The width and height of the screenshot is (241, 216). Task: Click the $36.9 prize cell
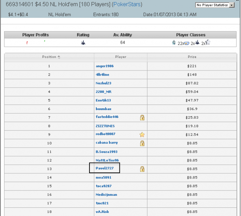(192, 109)
